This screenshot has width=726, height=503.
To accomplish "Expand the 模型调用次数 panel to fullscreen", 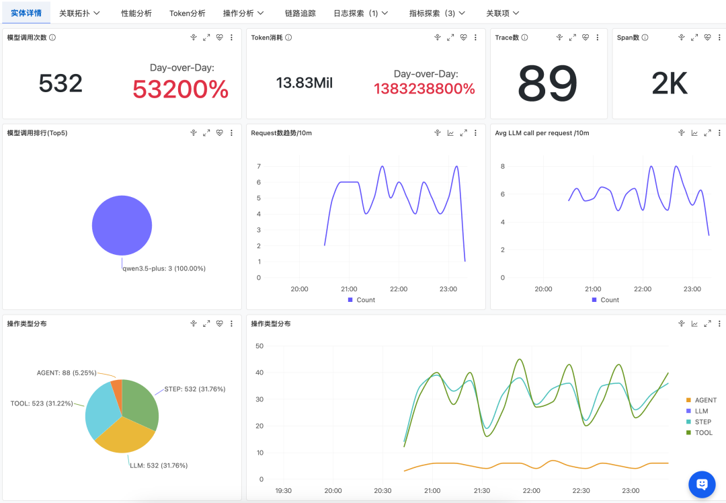I will pyautogui.click(x=206, y=37).
